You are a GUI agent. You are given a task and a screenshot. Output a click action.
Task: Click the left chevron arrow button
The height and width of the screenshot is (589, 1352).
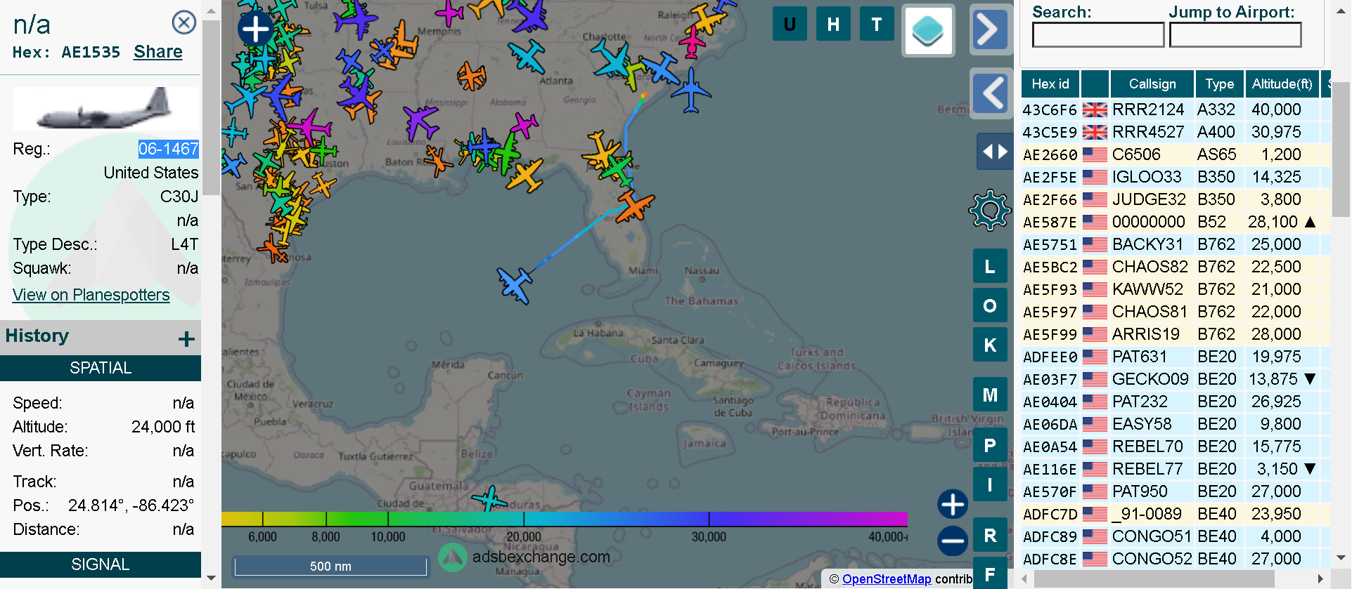point(992,93)
